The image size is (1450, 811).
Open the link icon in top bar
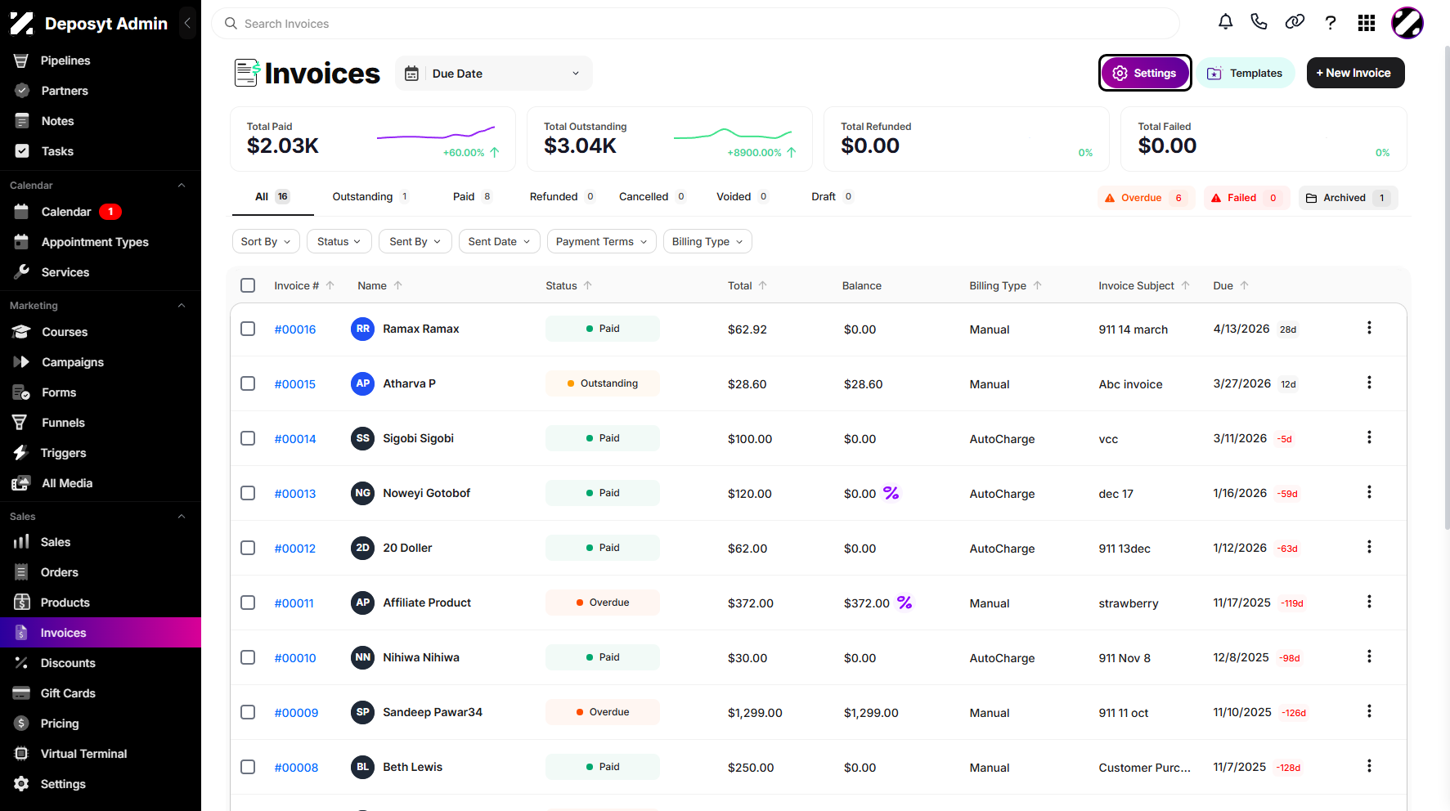[1295, 22]
